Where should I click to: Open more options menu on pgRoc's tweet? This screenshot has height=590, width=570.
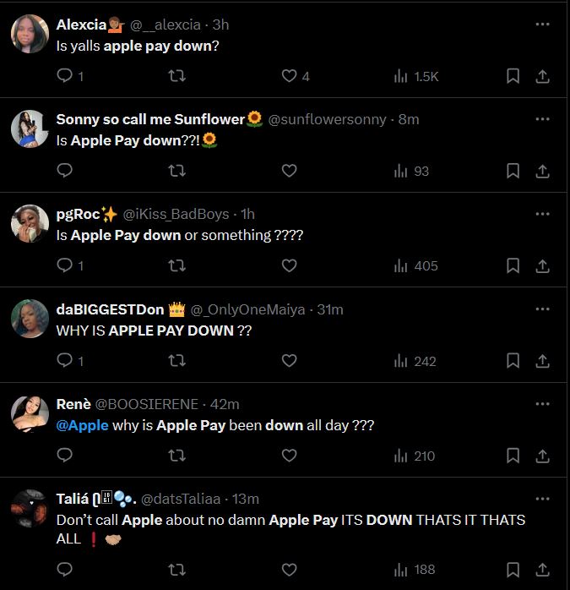pyautogui.click(x=543, y=214)
